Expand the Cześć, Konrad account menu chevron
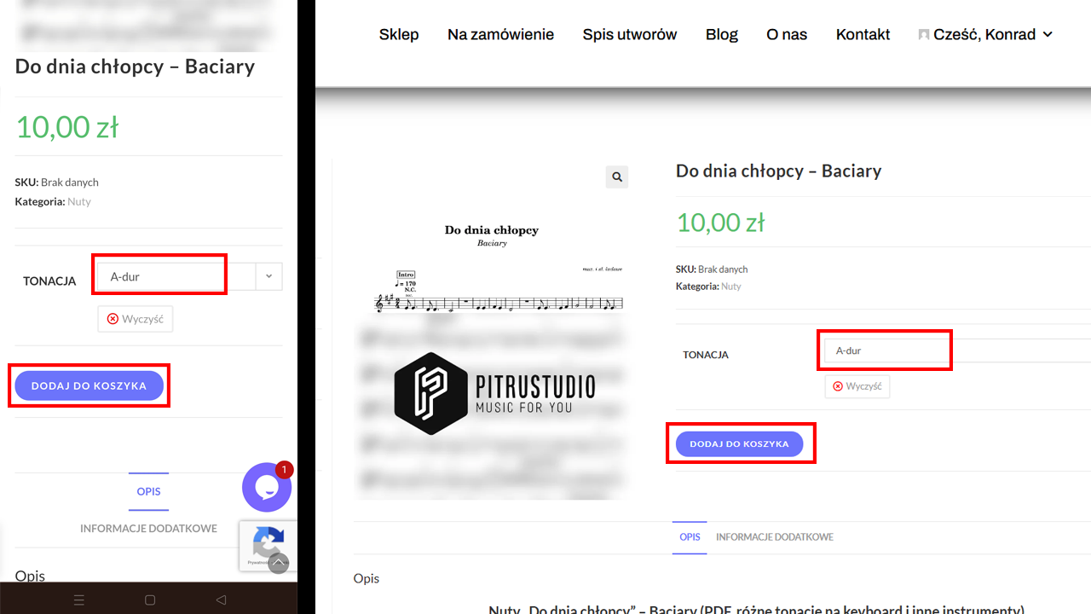Viewport: 1091px width, 614px height. pyautogui.click(x=1048, y=35)
